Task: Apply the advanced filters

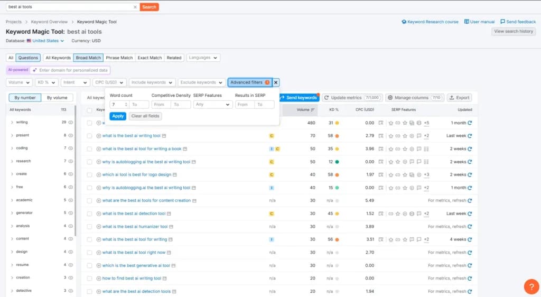Action: [x=118, y=116]
